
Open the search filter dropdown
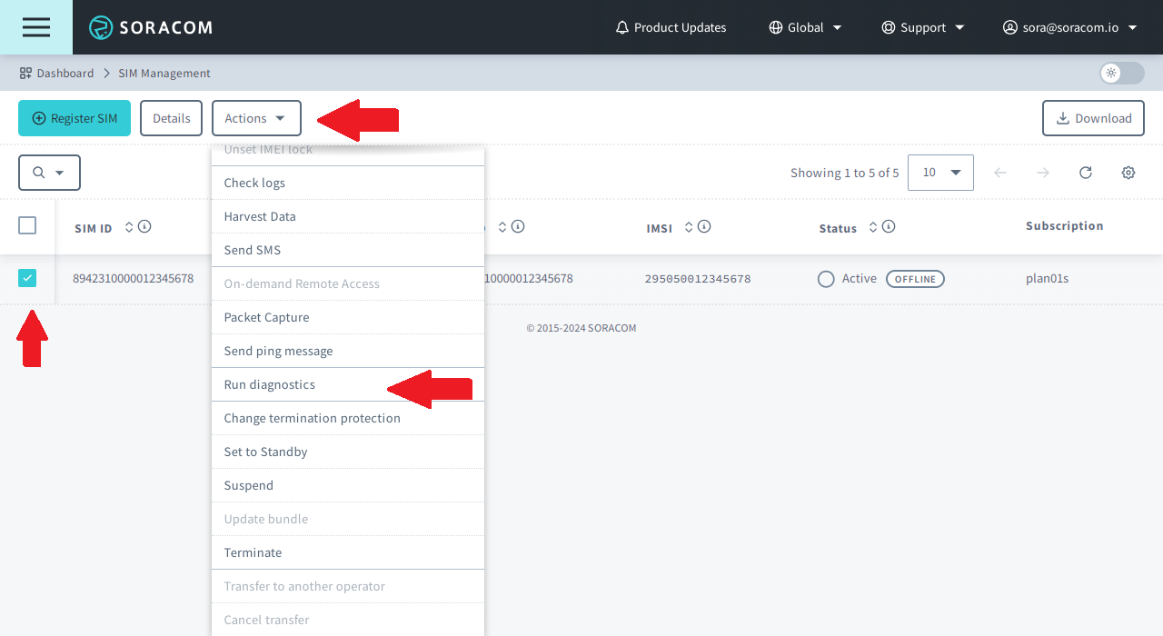point(49,173)
